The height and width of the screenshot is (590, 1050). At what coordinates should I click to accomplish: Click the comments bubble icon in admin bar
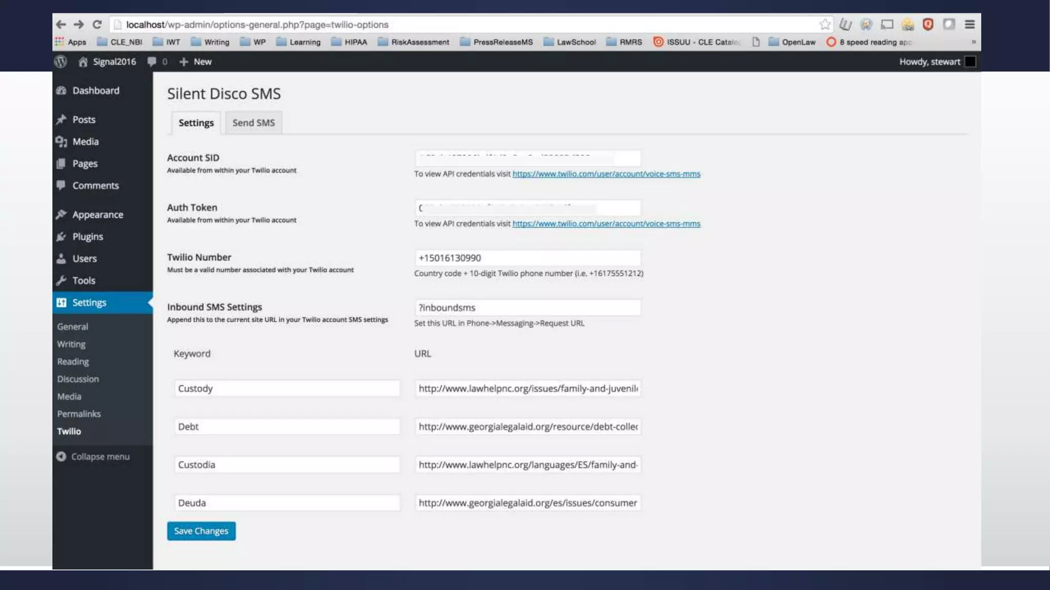[x=152, y=61]
